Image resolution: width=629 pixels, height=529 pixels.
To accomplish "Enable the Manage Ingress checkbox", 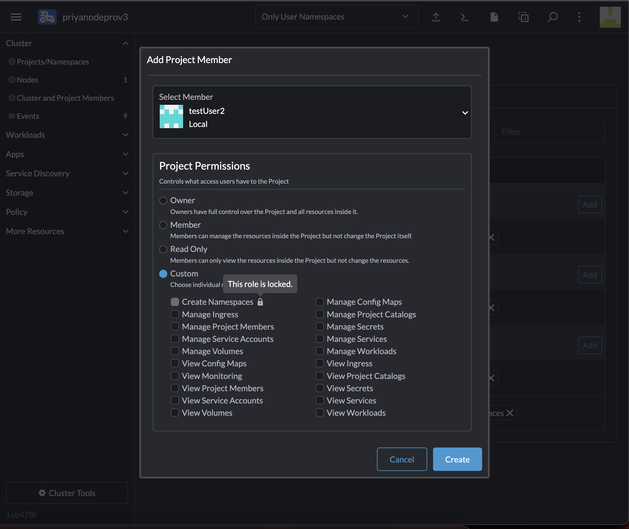I will (x=175, y=314).
